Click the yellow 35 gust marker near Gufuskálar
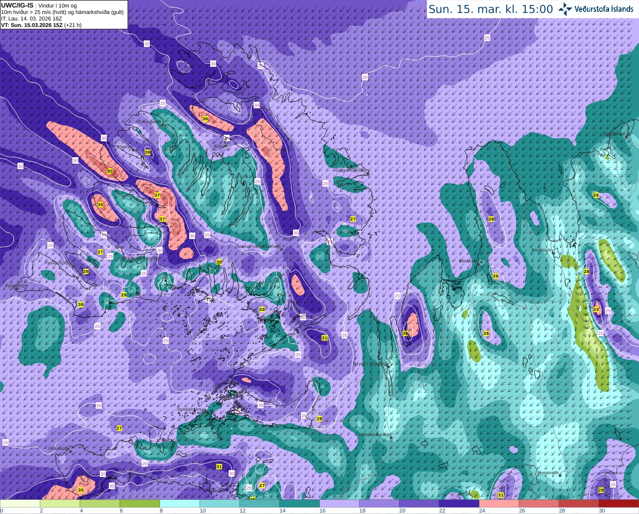Image resolution: width=639 pixels, height=514 pixels. (81, 491)
